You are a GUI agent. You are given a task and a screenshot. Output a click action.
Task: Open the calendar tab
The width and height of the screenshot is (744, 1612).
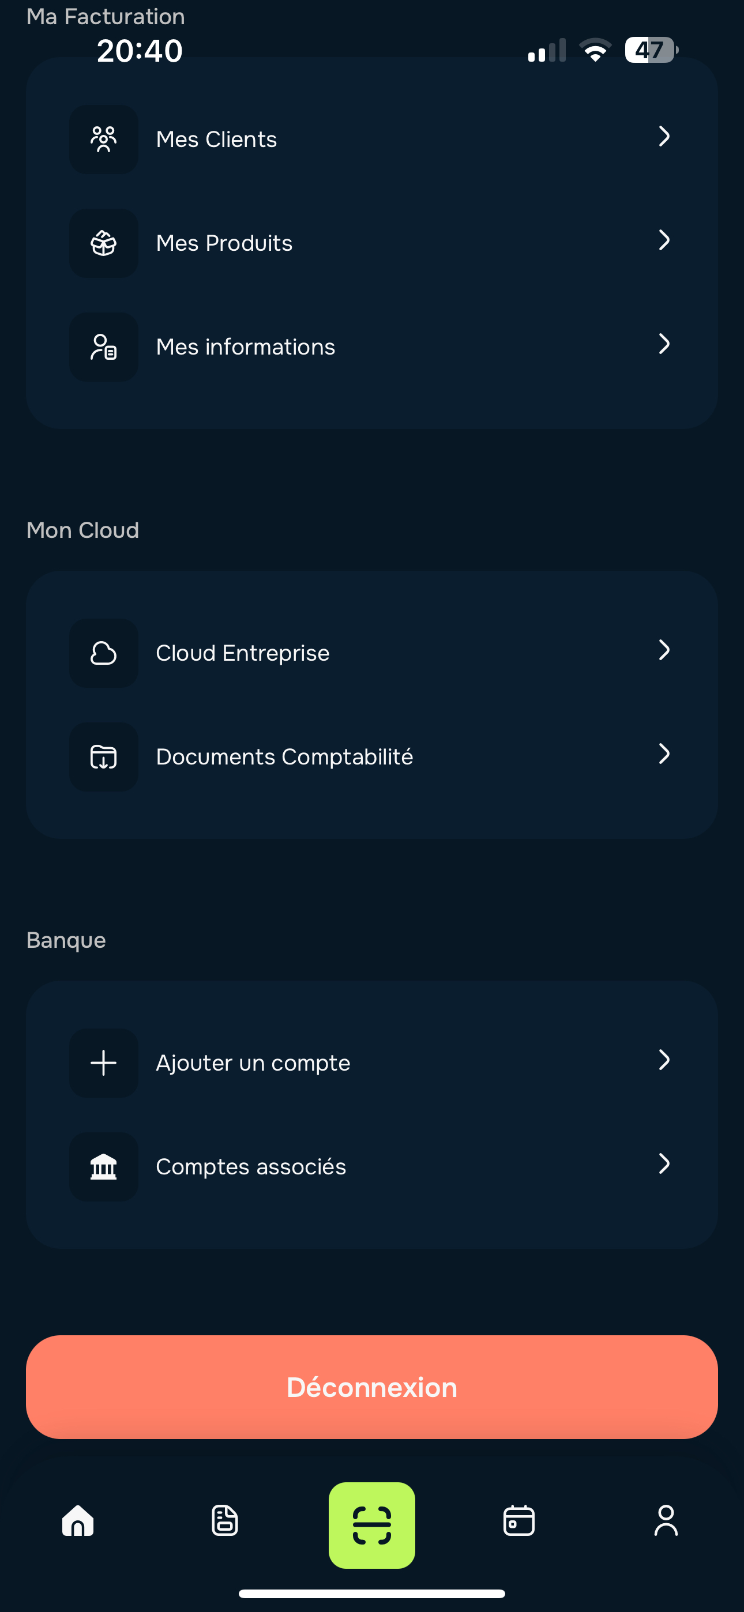[x=519, y=1521]
